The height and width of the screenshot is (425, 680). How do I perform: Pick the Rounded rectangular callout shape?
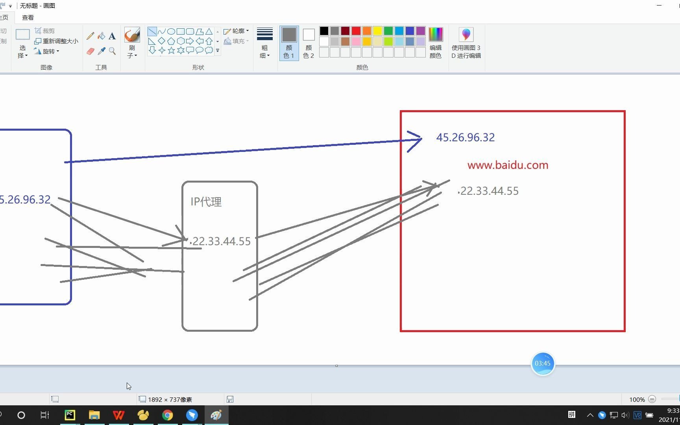pyautogui.click(x=190, y=50)
